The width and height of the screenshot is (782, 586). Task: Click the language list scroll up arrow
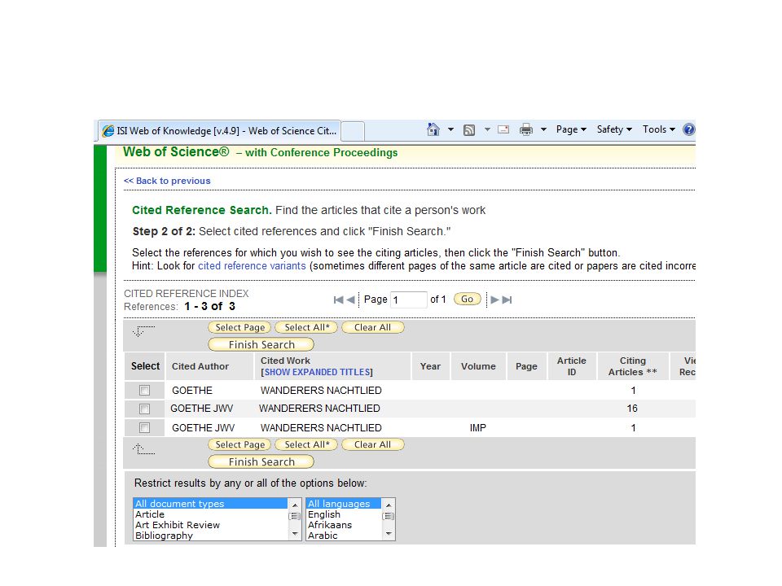point(389,505)
